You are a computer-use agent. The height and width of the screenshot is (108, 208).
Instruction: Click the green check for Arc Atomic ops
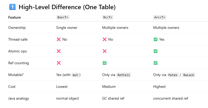(156, 51)
